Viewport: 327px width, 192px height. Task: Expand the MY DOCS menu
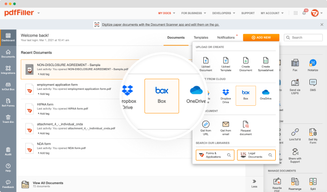pos(167,13)
